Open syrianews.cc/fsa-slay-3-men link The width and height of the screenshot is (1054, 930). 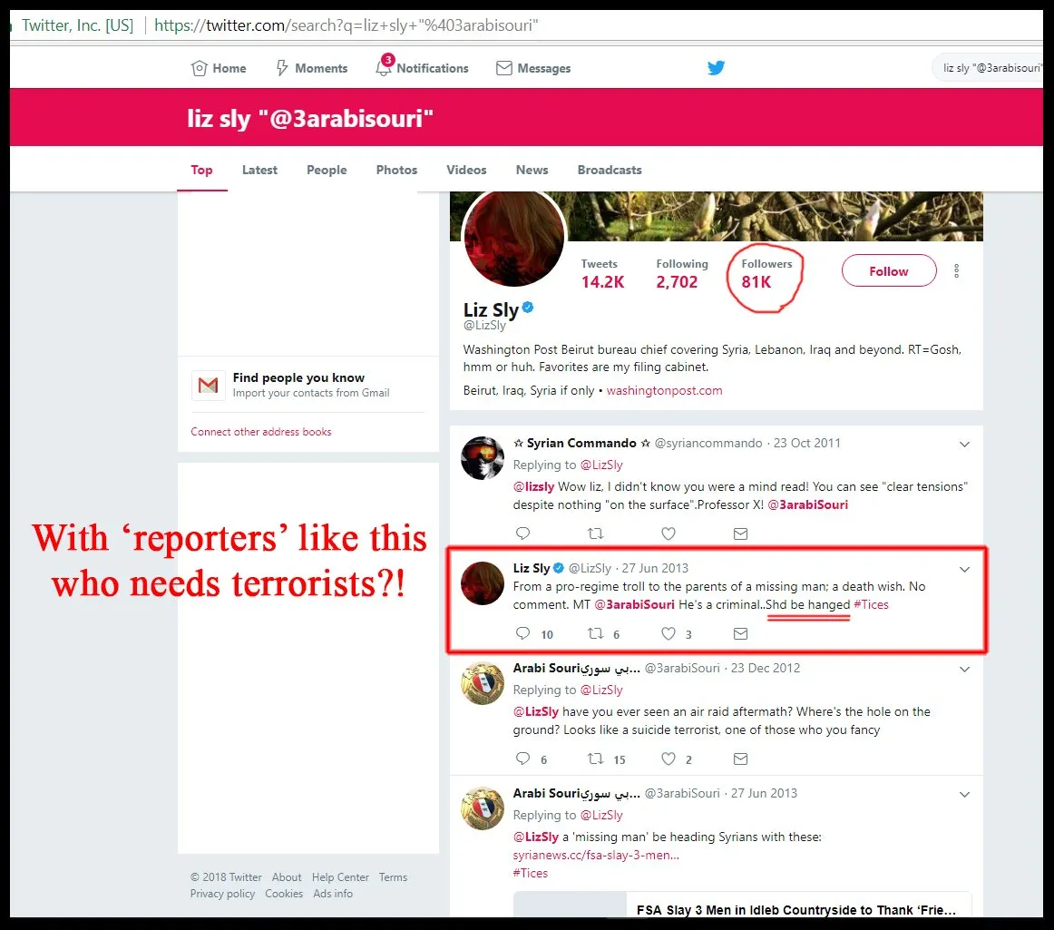tap(596, 855)
